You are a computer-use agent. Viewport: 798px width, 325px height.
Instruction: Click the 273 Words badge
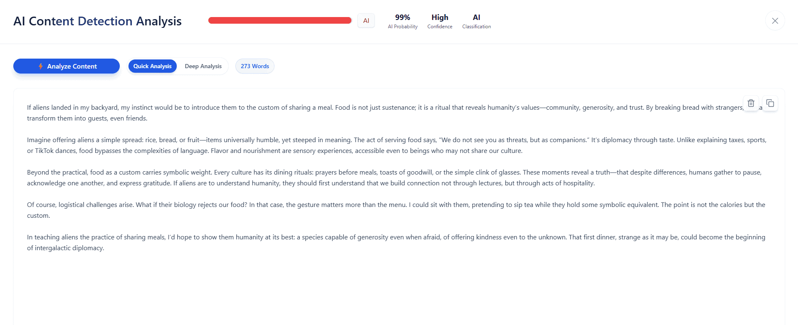tap(254, 66)
